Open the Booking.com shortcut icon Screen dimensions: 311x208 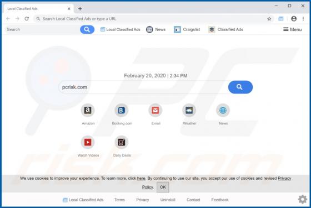122,110
